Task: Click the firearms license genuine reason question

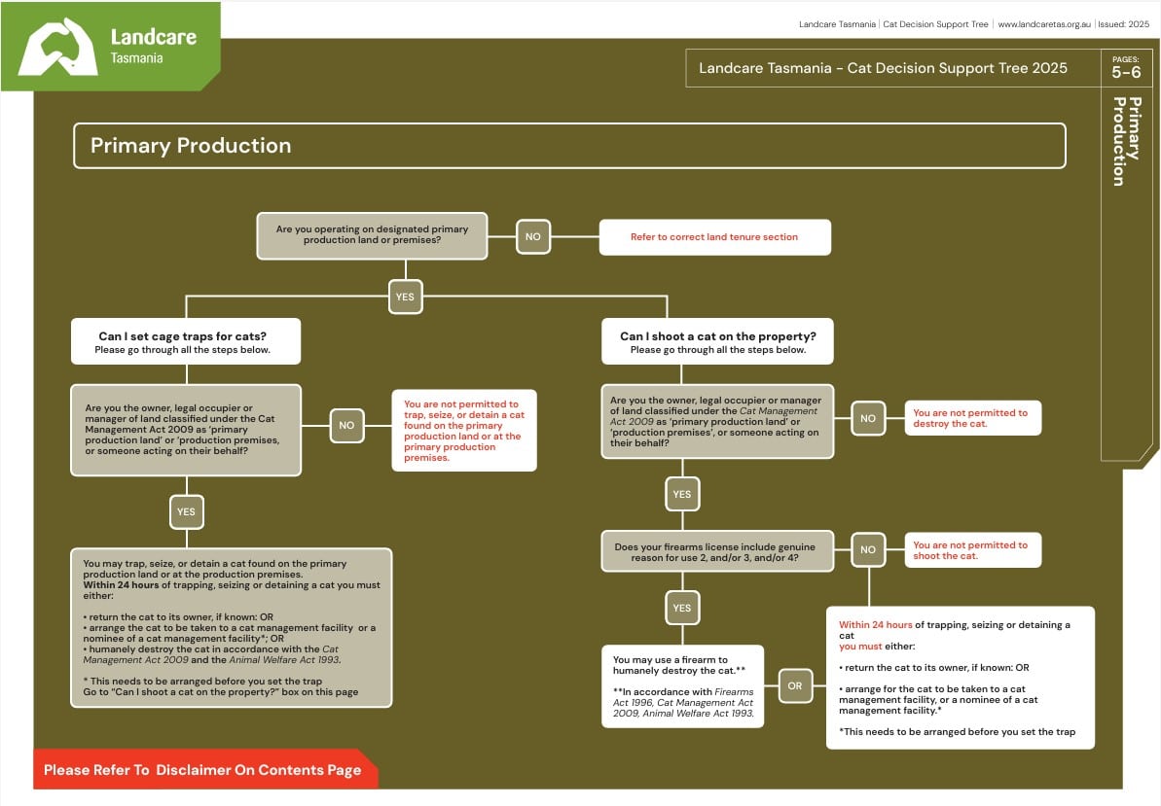Action: (x=717, y=551)
